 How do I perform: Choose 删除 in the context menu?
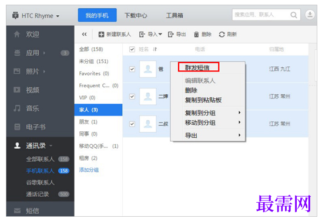[191, 90]
